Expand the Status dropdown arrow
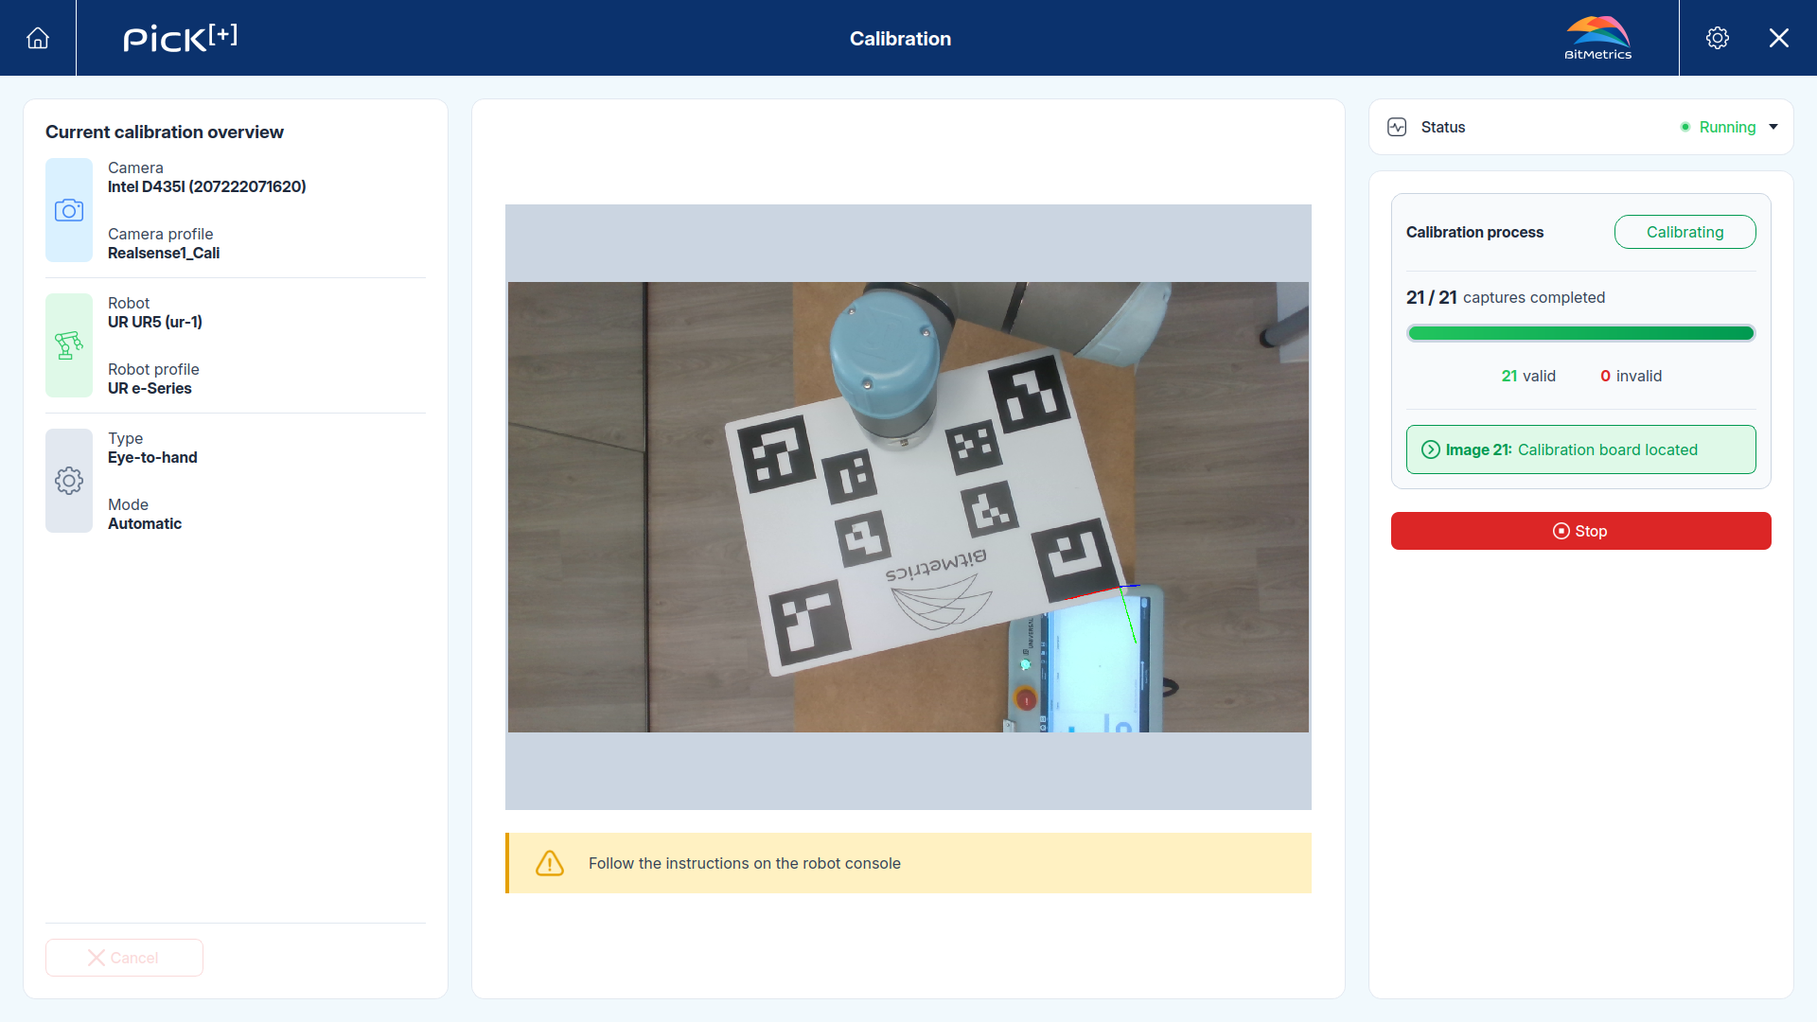The width and height of the screenshot is (1817, 1022). [x=1773, y=127]
